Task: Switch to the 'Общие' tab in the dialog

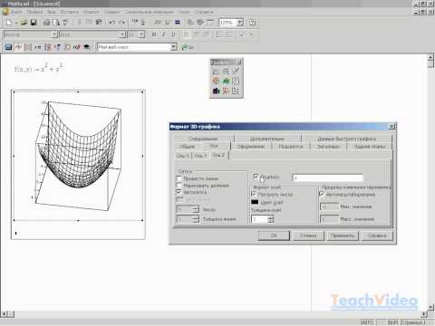Action: pyautogui.click(x=188, y=147)
